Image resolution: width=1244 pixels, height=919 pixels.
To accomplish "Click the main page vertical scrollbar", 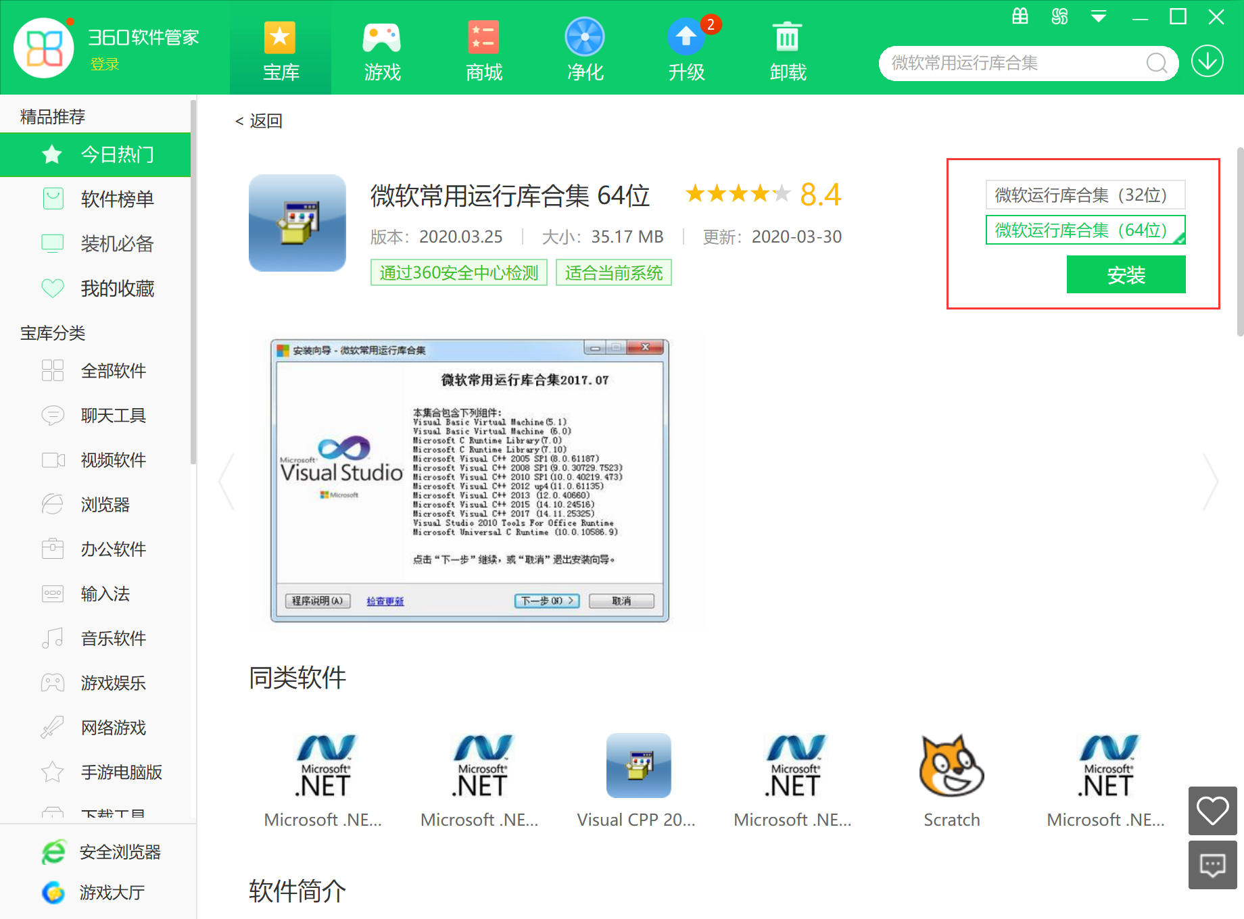I will pyautogui.click(x=1240, y=241).
